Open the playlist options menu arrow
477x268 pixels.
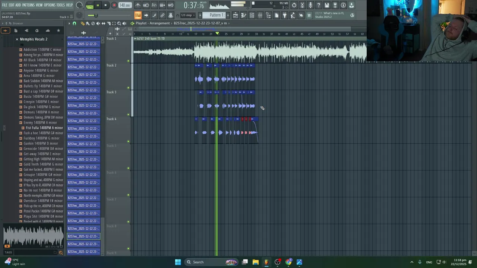[x=69, y=23]
